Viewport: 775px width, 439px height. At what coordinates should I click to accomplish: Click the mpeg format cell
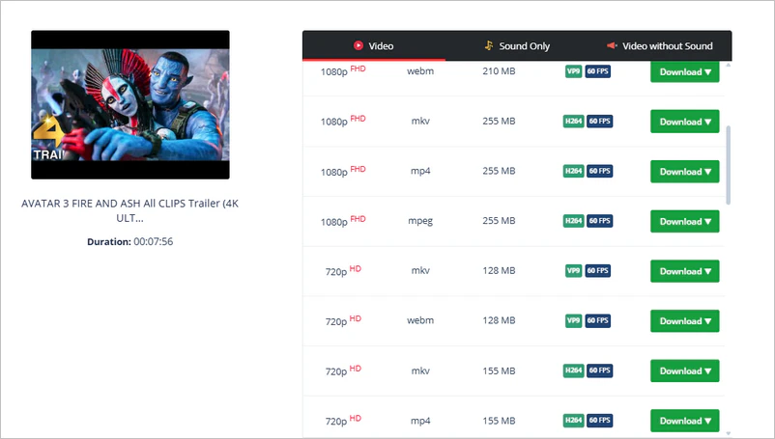[420, 221]
